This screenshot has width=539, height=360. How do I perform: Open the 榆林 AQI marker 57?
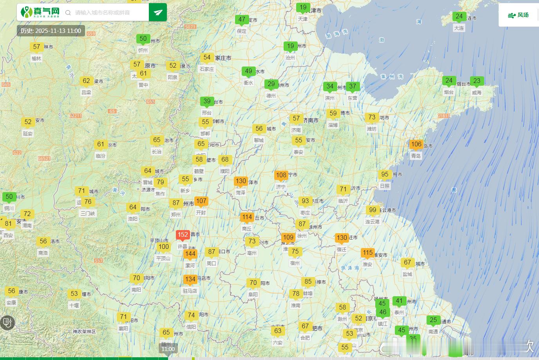(37, 47)
